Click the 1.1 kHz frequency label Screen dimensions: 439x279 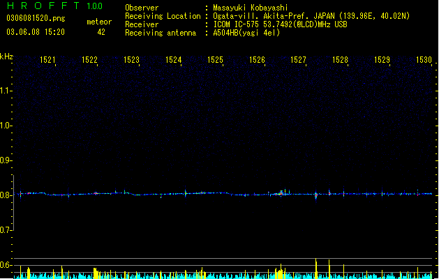click(6, 91)
